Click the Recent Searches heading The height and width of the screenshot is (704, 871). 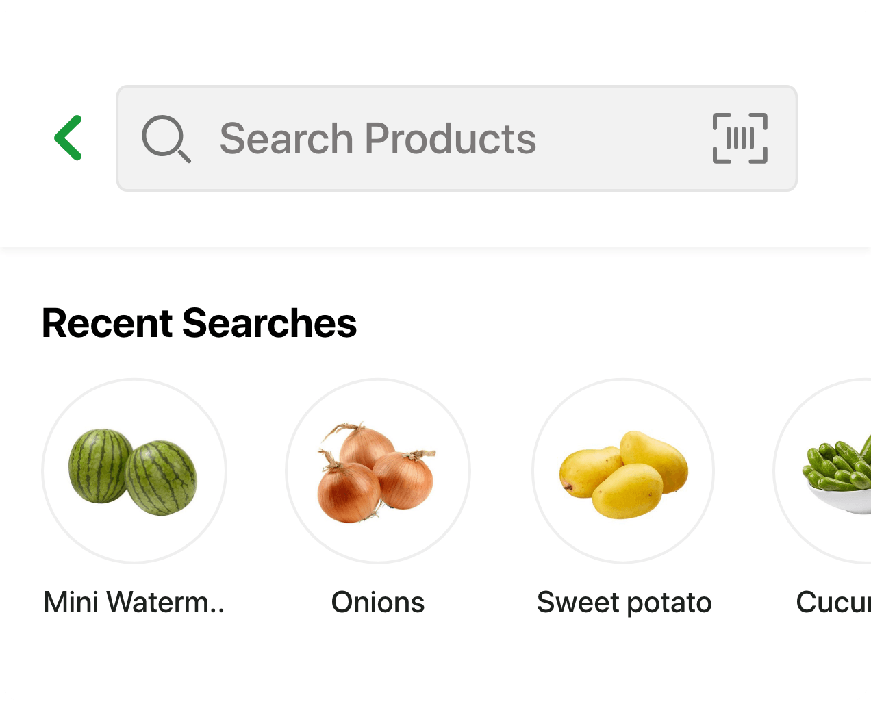click(x=199, y=323)
